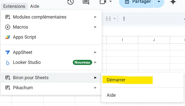
Task: Click the Nouveau badge on Looker Studio
Action: [82, 62]
